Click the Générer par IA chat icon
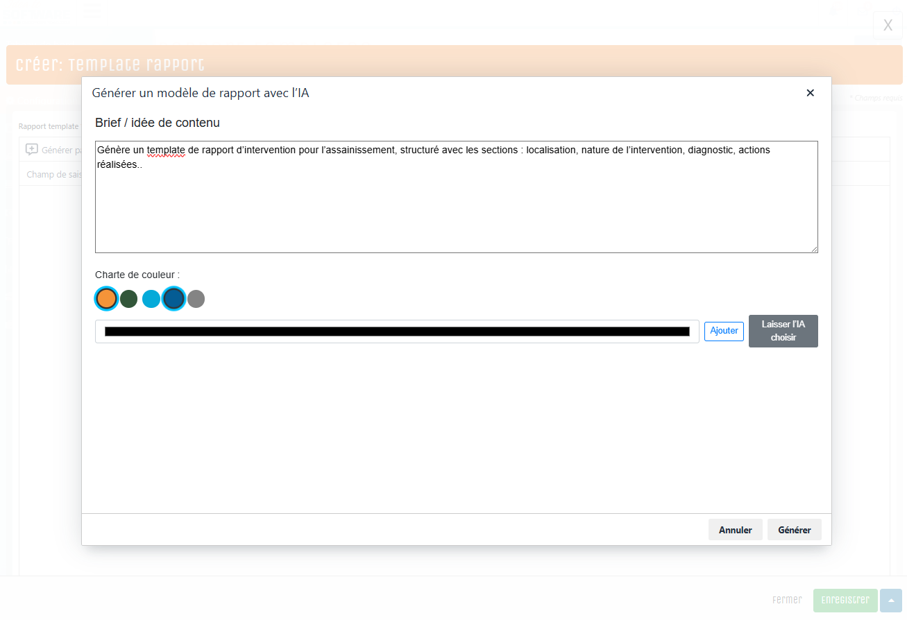Viewport: 907px width, 620px height. pyautogui.click(x=32, y=149)
